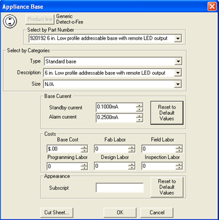
Task: Click the appliance base symbol icon
Action: (10, 21)
